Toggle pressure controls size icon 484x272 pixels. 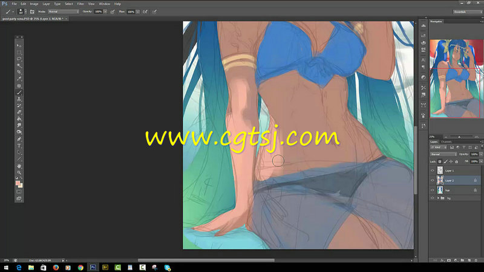[154, 11]
